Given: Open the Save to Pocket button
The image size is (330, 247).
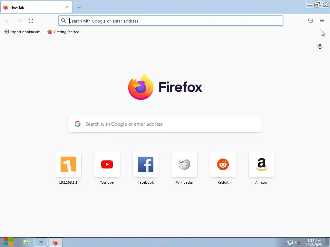Looking at the screenshot, I should click(x=311, y=21).
